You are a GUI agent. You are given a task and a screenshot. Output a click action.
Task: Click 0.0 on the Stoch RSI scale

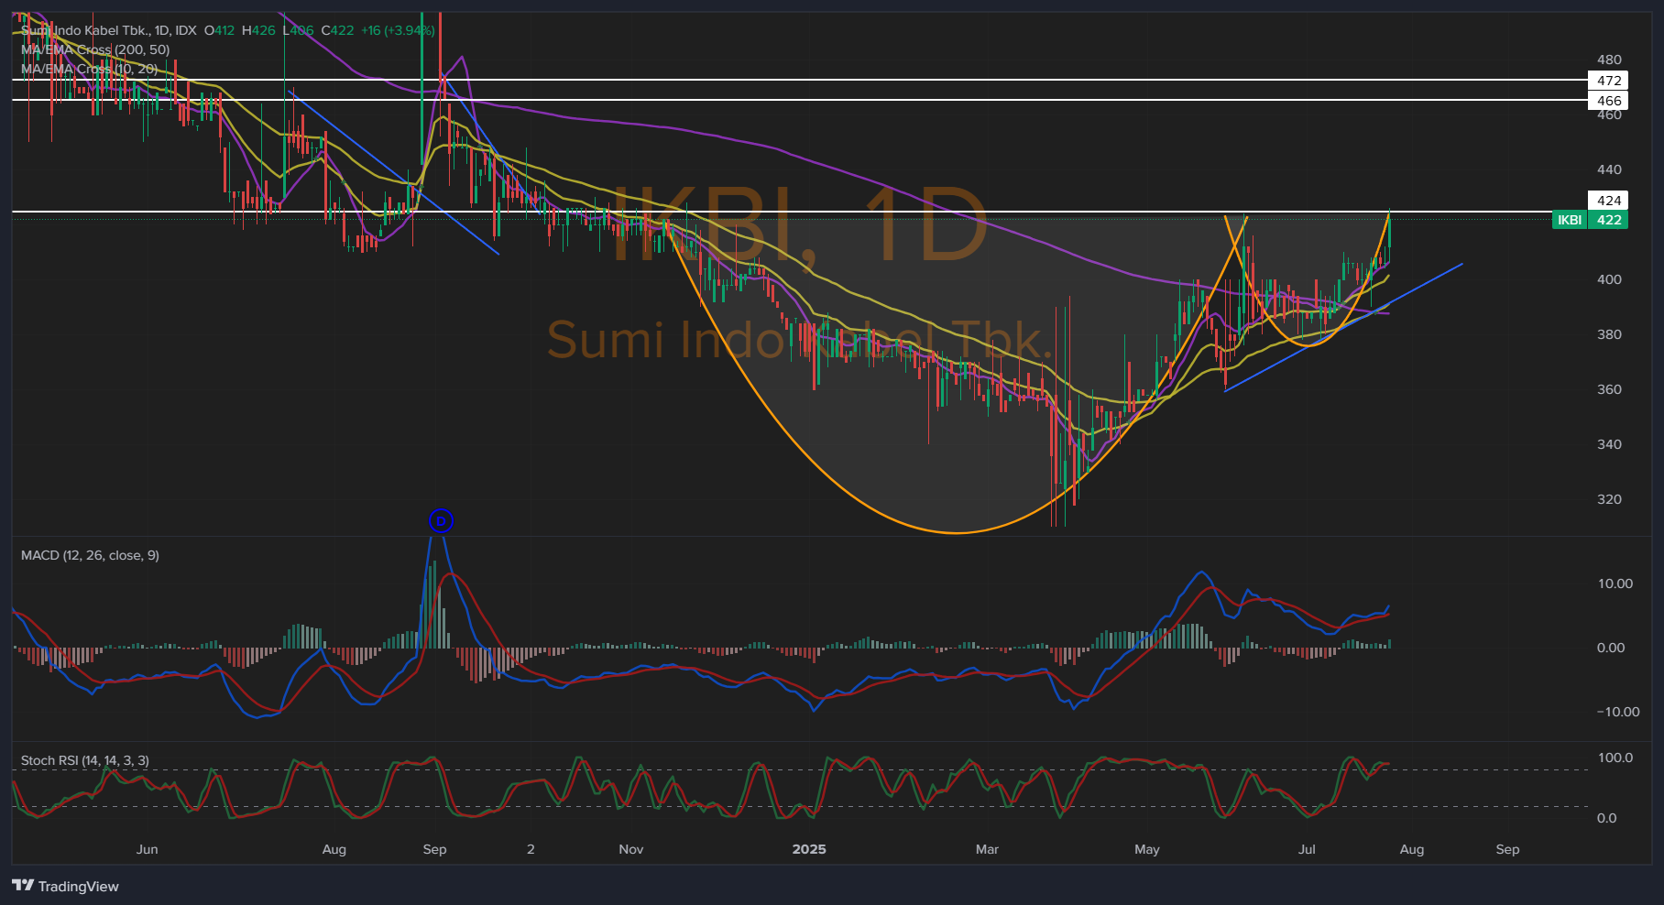1607,818
